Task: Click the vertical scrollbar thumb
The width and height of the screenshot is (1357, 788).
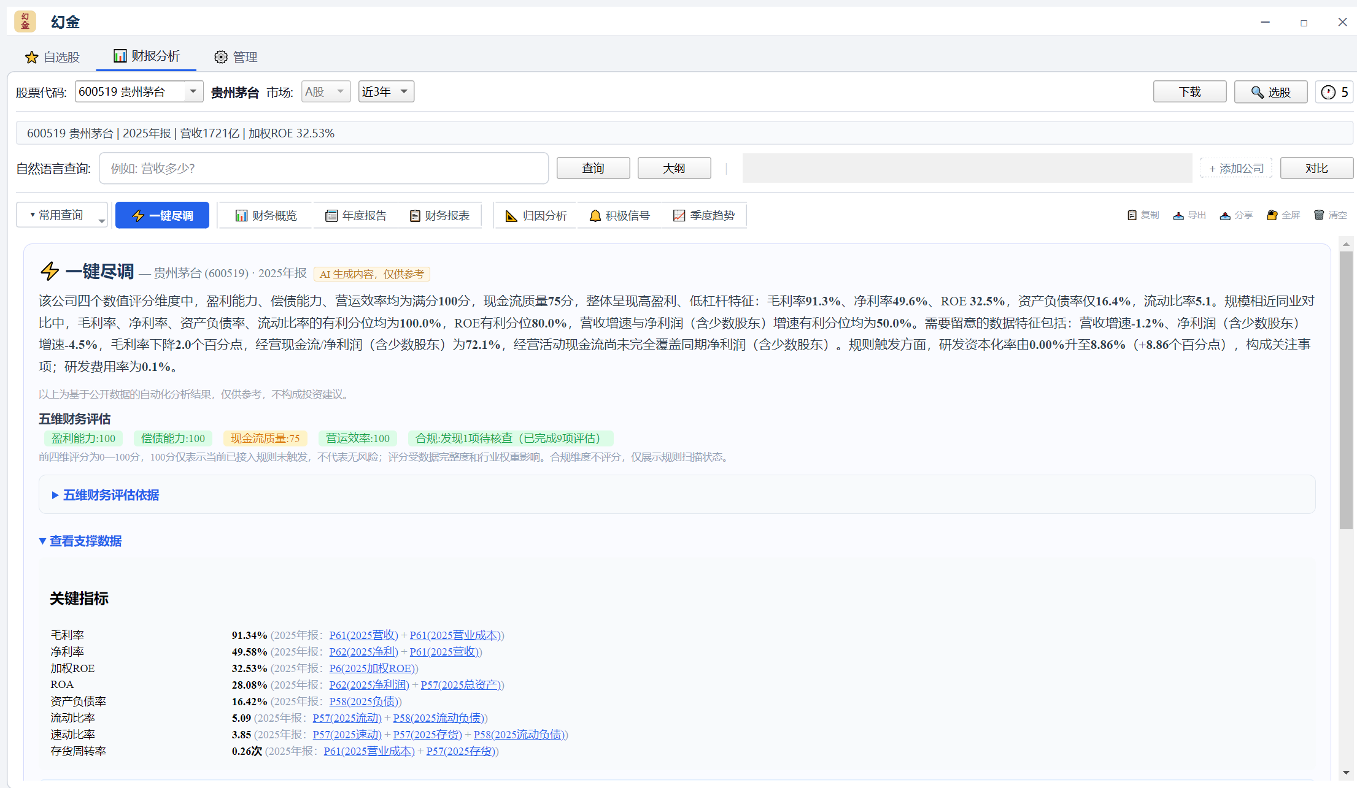Action: (x=1346, y=389)
